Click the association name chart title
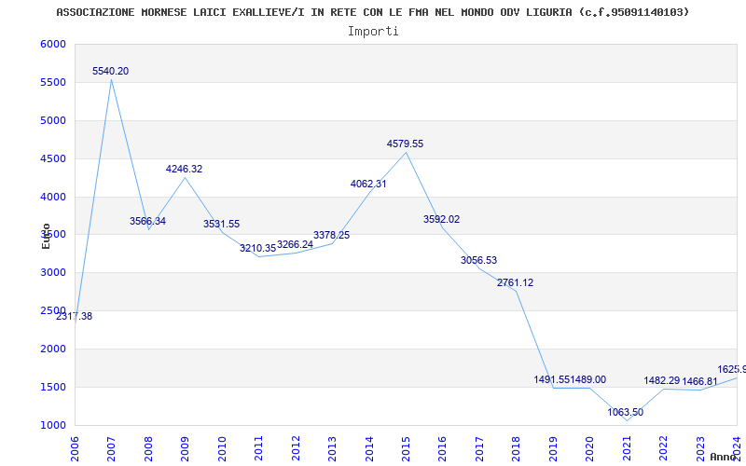 [x=372, y=12]
